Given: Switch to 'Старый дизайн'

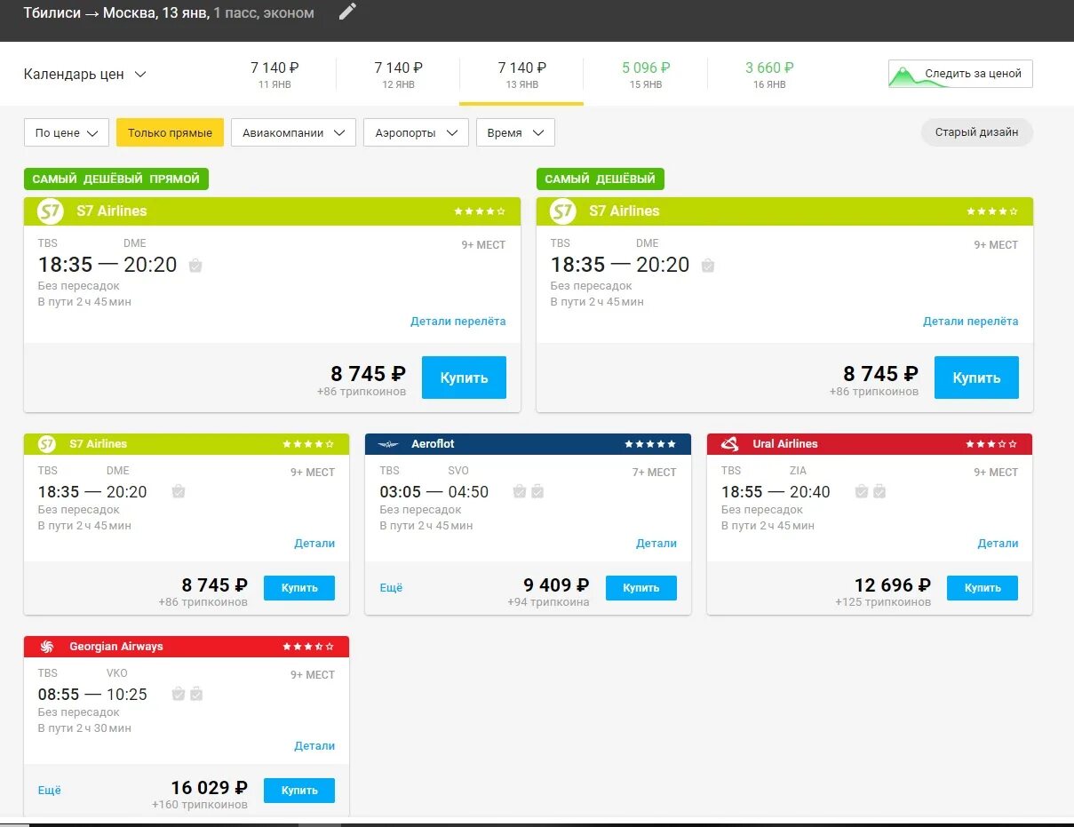Looking at the screenshot, I should (x=977, y=132).
